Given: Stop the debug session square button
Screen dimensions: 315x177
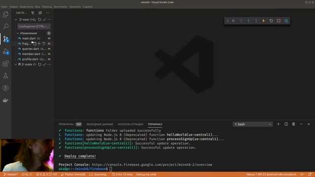Looking at the screenshot, I should [x=279, y=21].
